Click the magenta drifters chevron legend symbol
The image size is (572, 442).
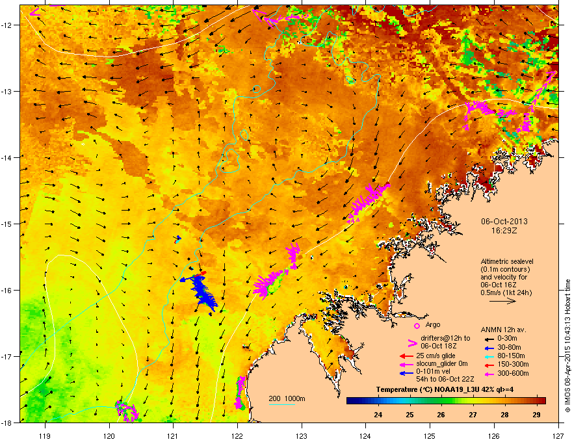tap(412, 344)
